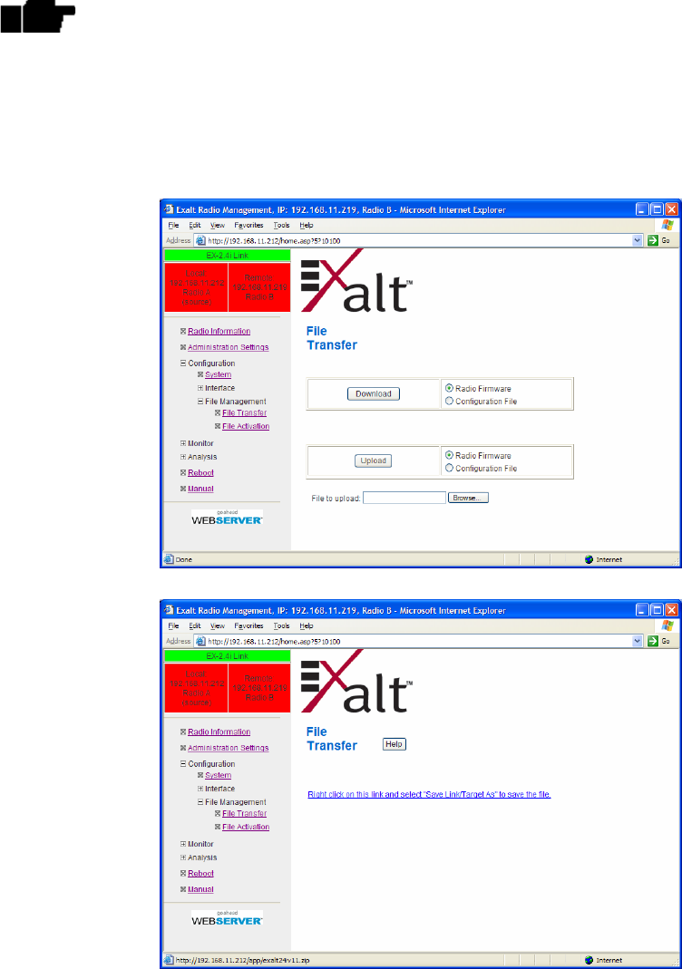This screenshot has height=969, width=682.
Task: Click the IE page icon in top window title bar
Action: (x=169, y=209)
